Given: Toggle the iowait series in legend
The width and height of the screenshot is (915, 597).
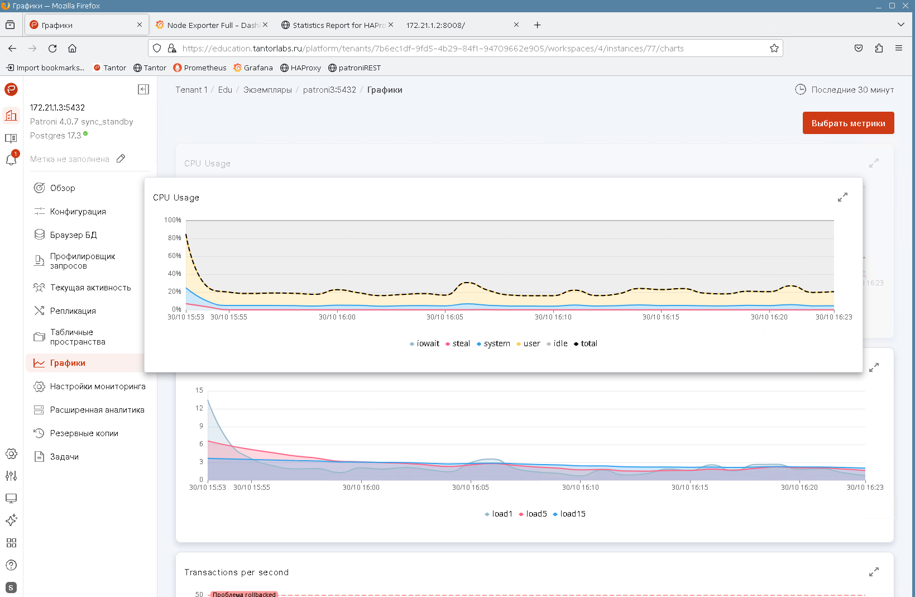Looking at the screenshot, I should click(x=424, y=343).
